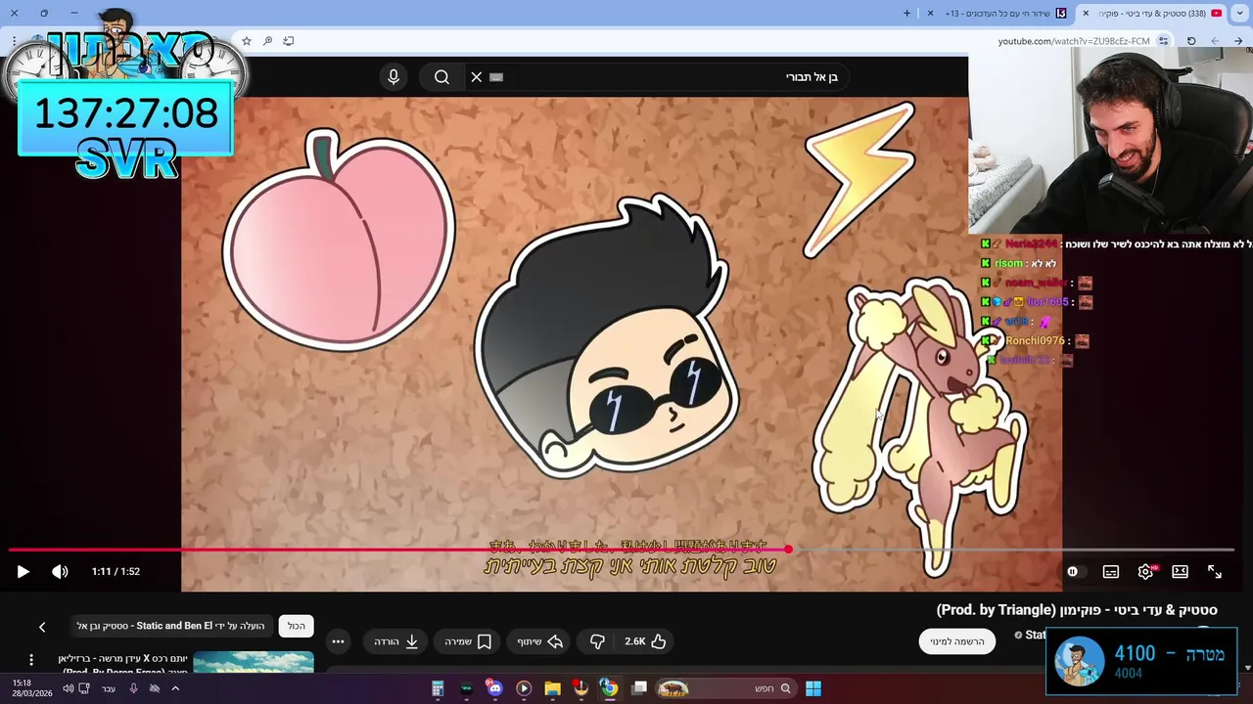Subscribe using הרשמה למינוי button

pos(957,641)
